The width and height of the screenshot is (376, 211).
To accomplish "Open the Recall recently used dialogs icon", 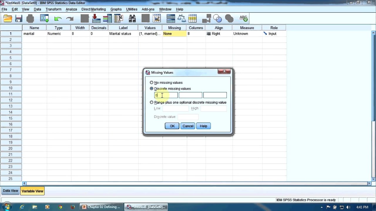I will pos(44,19).
